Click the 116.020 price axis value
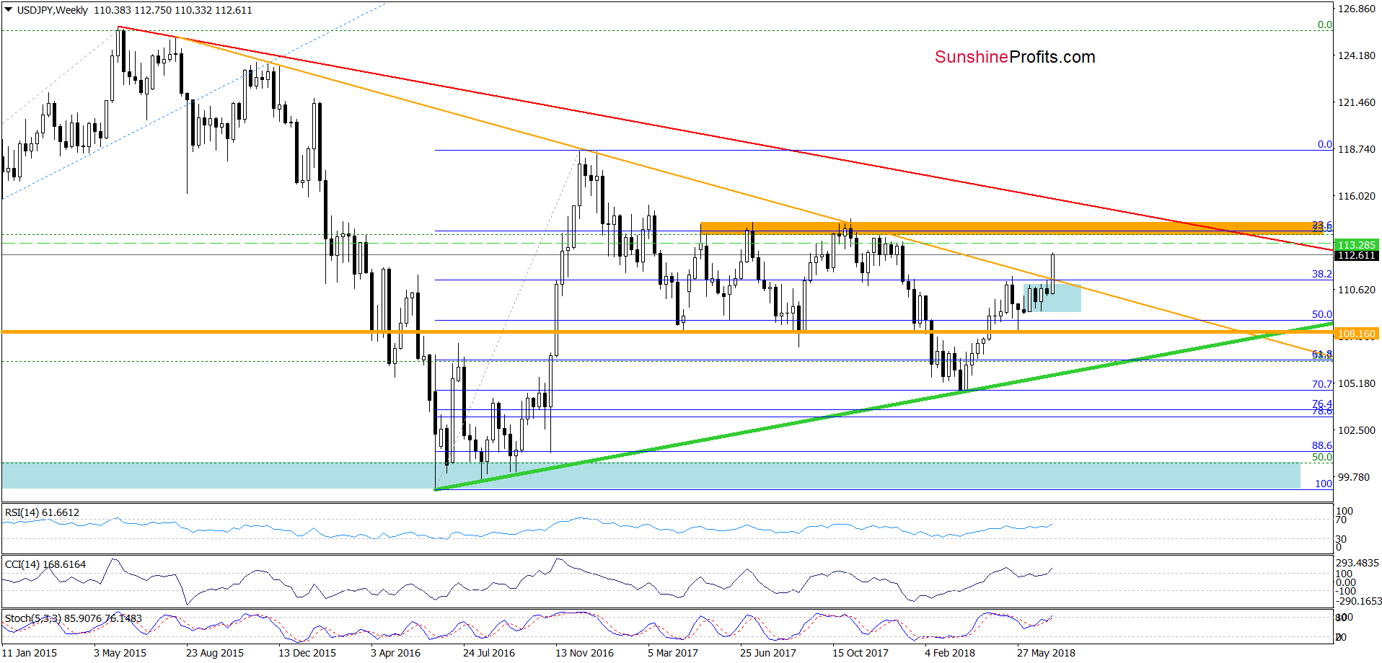Screen dimensions: 1382x663 (x=1357, y=196)
